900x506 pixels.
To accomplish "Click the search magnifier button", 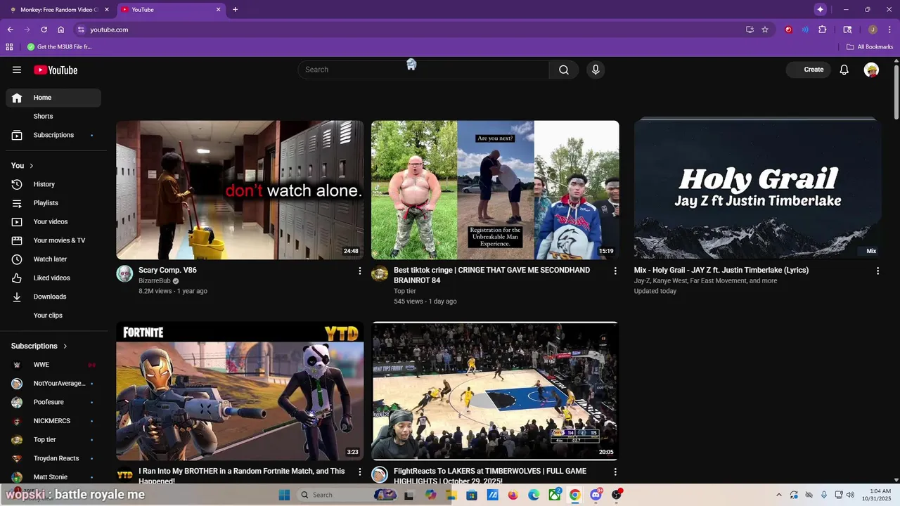I will [x=564, y=70].
